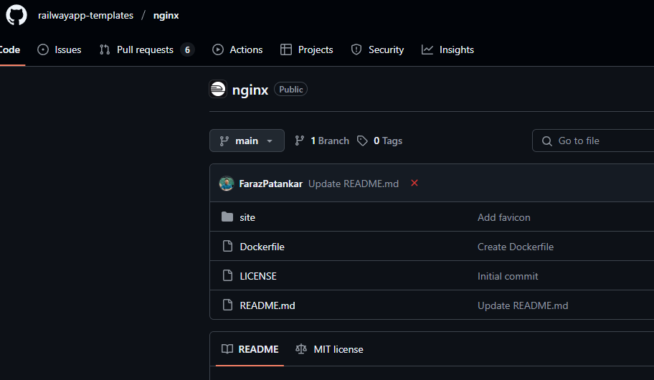Open the Projects tab
Screen dimensions: 654x380
pos(306,49)
